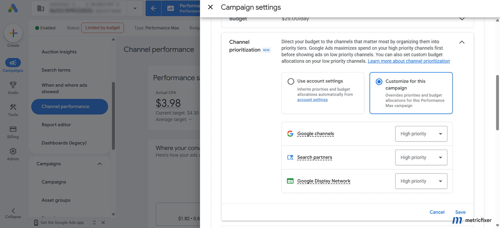Click the Search partners icon
This screenshot has width=500, height=228.
(290, 157)
